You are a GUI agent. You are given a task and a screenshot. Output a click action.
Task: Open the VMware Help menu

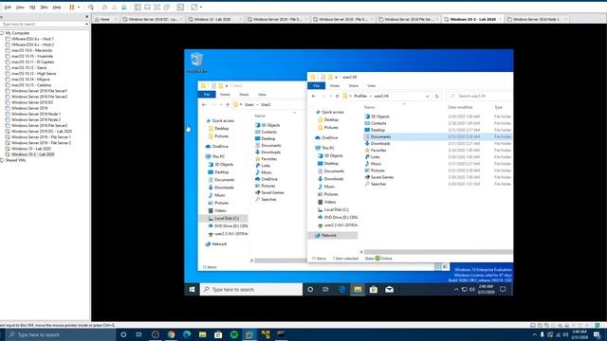pyautogui.click(x=57, y=7)
